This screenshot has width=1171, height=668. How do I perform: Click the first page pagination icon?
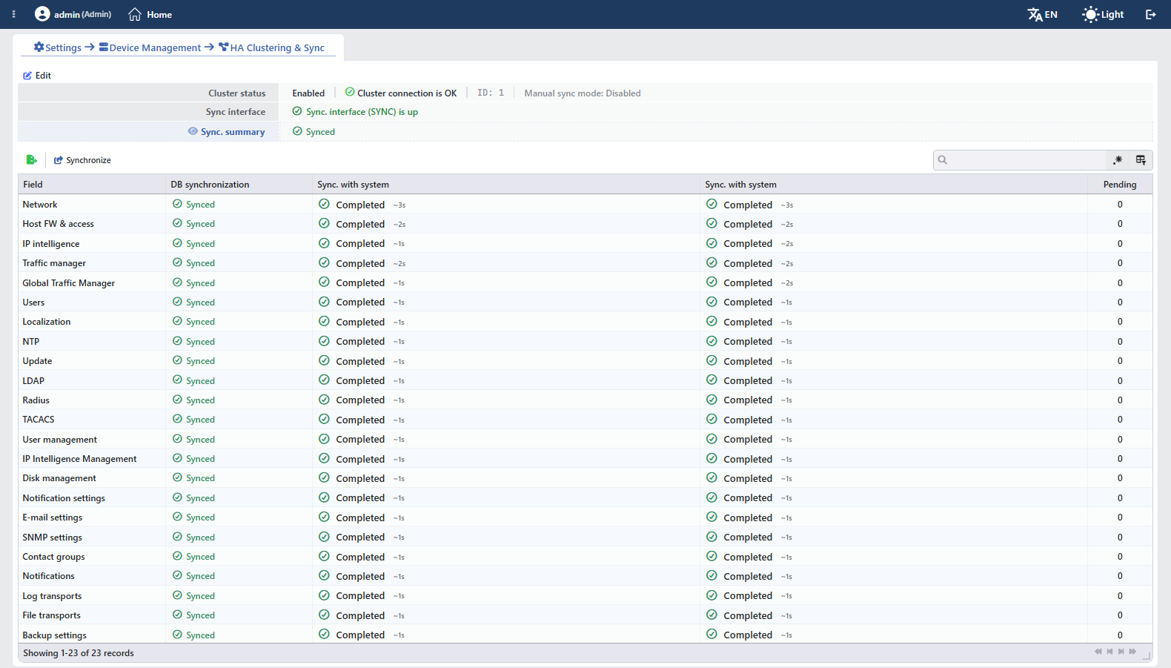1098,652
